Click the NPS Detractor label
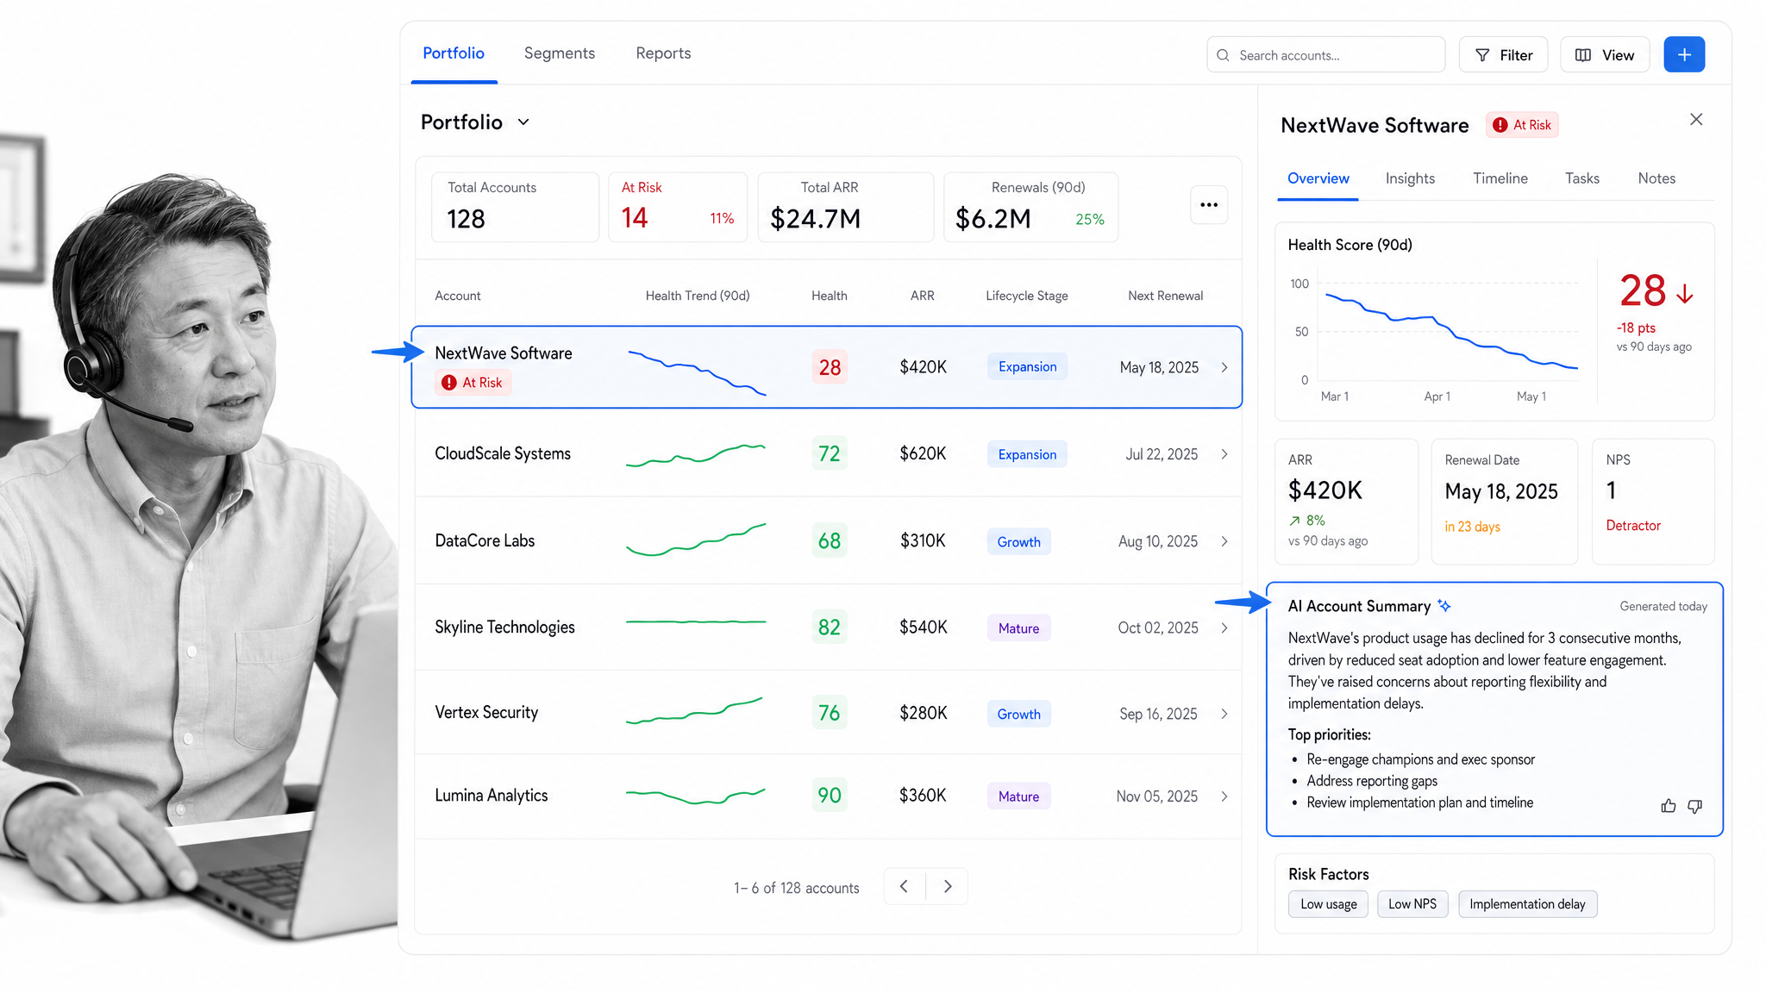This screenshot has height=993, width=1766. (1632, 526)
